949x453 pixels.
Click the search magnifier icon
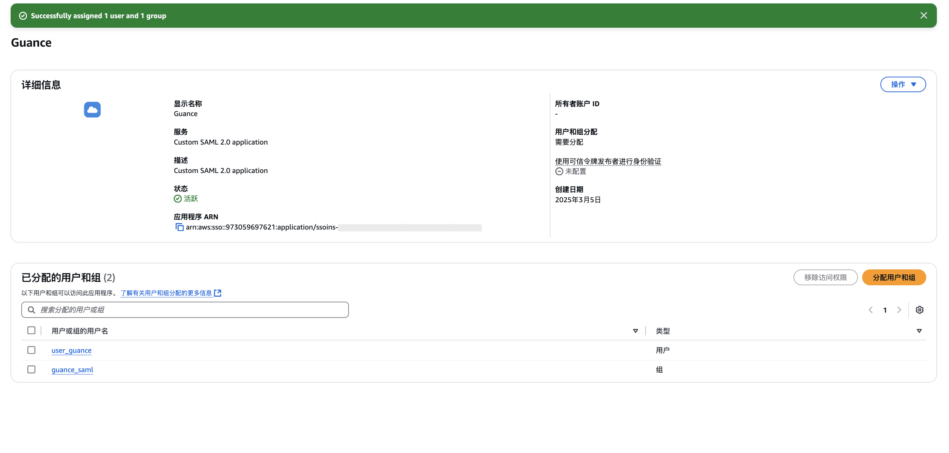coord(32,310)
